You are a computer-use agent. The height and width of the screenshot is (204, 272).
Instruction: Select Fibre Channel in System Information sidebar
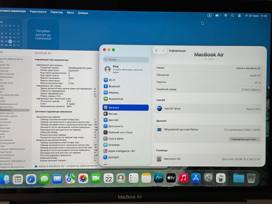point(7,74)
